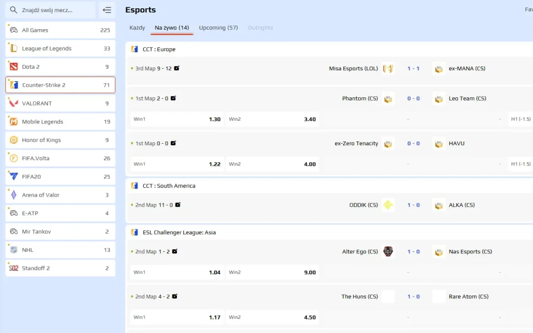
Task: Click the Dota 2 logo icon
Action: (x=14, y=67)
